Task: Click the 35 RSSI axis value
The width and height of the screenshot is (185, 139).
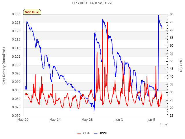Action: [171, 84]
